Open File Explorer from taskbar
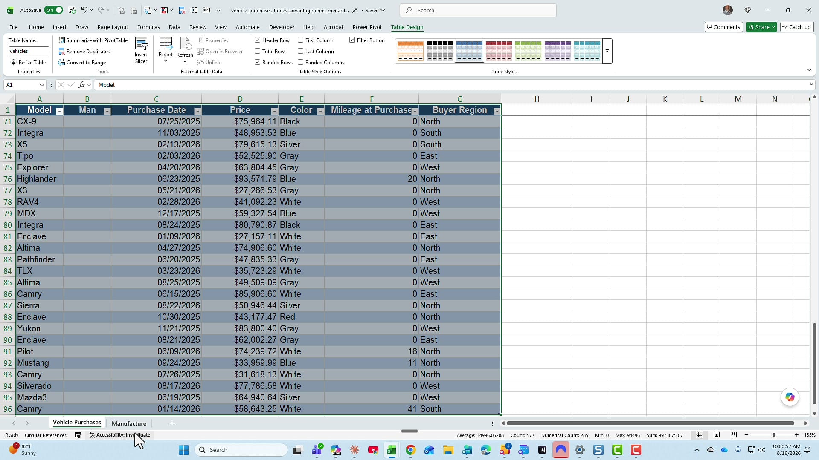This screenshot has height=460, width=819. coord(448,450)
